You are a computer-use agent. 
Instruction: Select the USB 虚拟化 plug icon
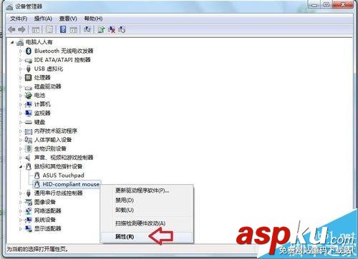pos(29,68)
